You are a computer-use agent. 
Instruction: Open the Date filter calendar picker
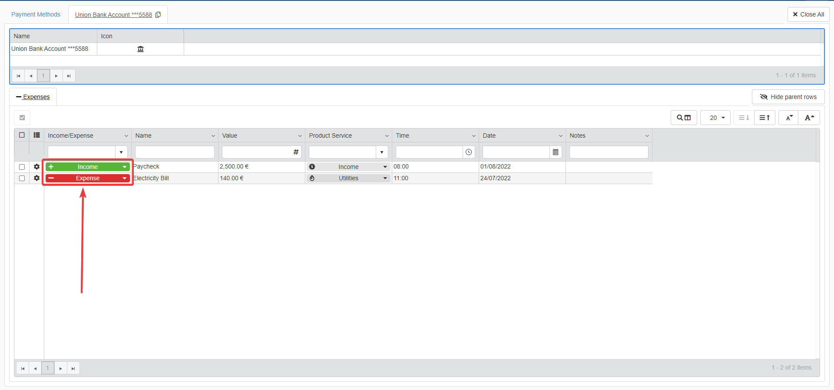click(x=556, y=152)
